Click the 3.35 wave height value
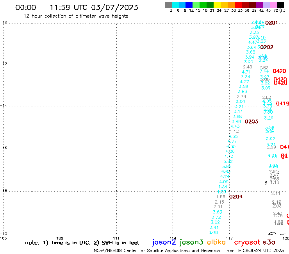 tap(255, 32)
